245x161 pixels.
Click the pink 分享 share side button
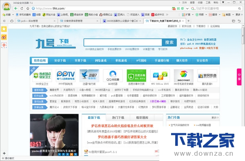click(239, 77)
